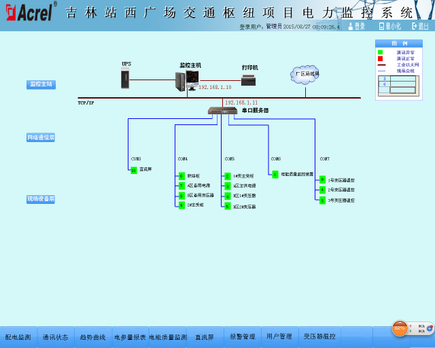The width and height of the screenshot is (435, 348).
Task: Open the 配电监测 tab
Action: (x=18, y=336)
